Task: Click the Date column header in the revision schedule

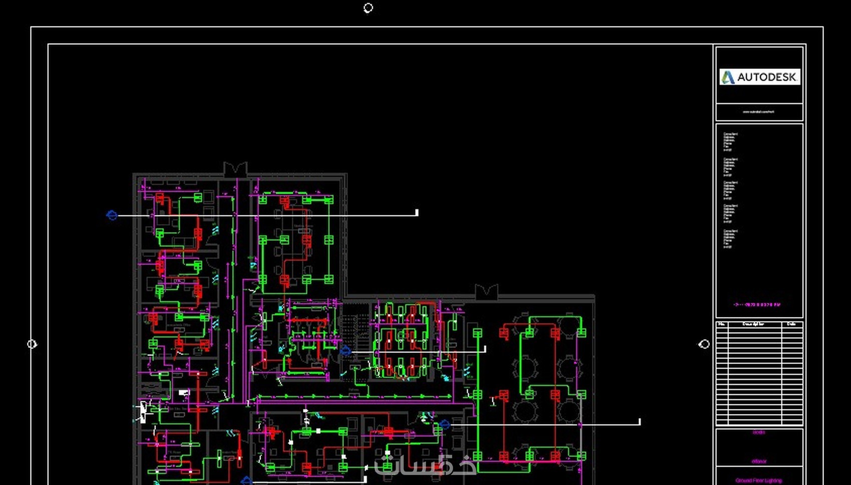Action: click(791, 324)
